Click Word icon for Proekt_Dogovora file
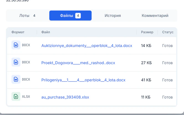This screenshot has height=115, width=184. (x=16, y=62)
